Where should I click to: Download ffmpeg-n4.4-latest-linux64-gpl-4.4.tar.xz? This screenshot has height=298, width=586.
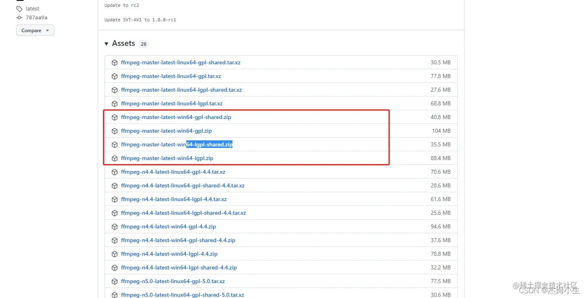[173, 172]
